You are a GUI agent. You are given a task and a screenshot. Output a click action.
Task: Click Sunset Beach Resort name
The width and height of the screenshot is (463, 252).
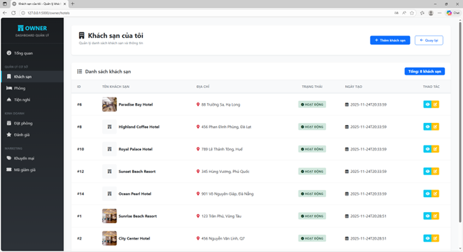tap(137, 172)
